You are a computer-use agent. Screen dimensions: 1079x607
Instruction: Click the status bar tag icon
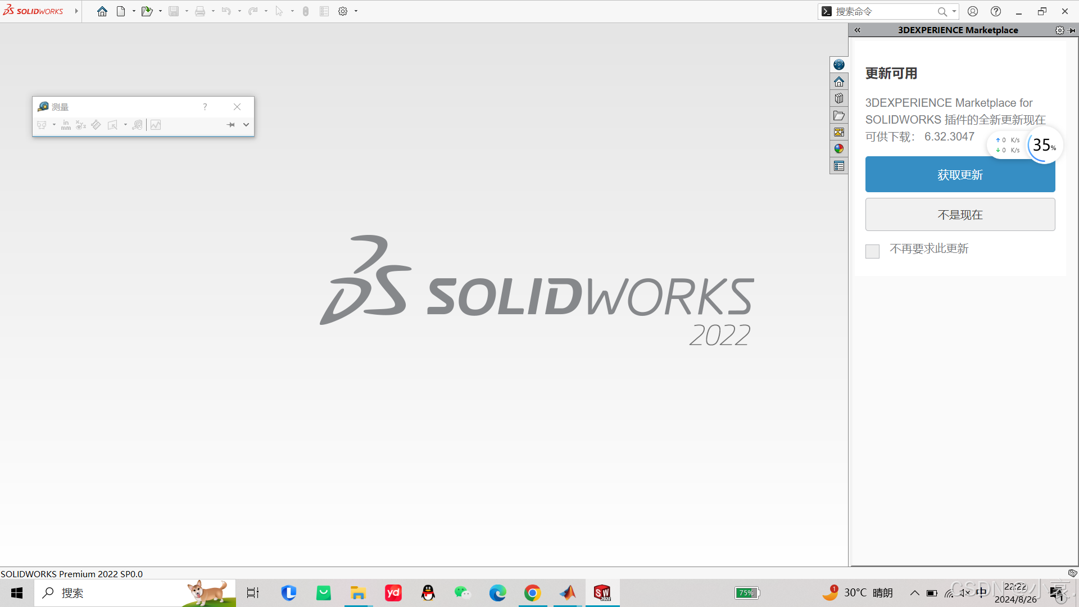tap(1072, 573)
